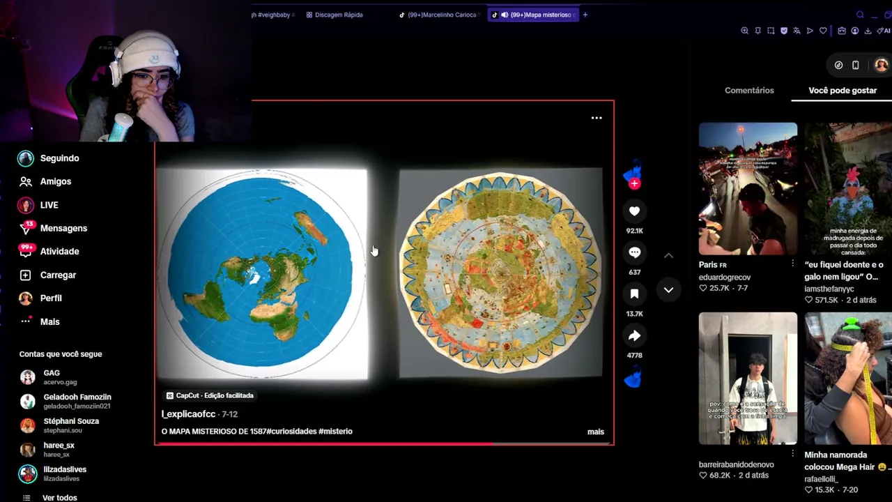The height and width of the screenshot is (502, 892).
Task: Toggle the privacy shield icon
Action: [x=784, y=31]
